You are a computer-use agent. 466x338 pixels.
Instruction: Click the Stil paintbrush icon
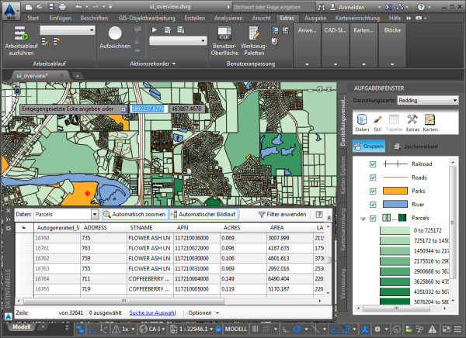point(378,120)
